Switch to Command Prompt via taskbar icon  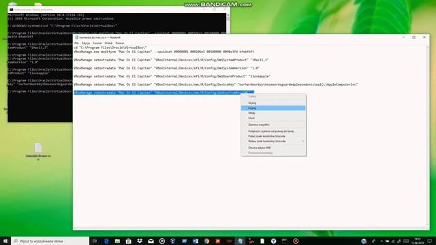pos(285,241)
